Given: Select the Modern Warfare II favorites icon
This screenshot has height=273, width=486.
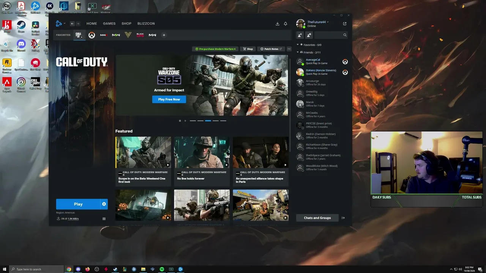Looking at the screenshot, I should [x=116, y=35].
